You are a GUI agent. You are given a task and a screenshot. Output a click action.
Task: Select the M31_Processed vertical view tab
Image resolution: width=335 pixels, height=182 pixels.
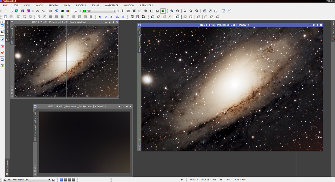12,36
